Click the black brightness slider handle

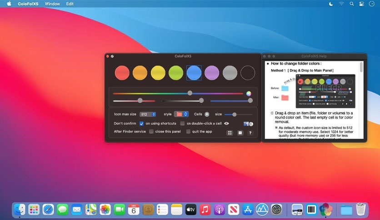(x=201, y=100)
